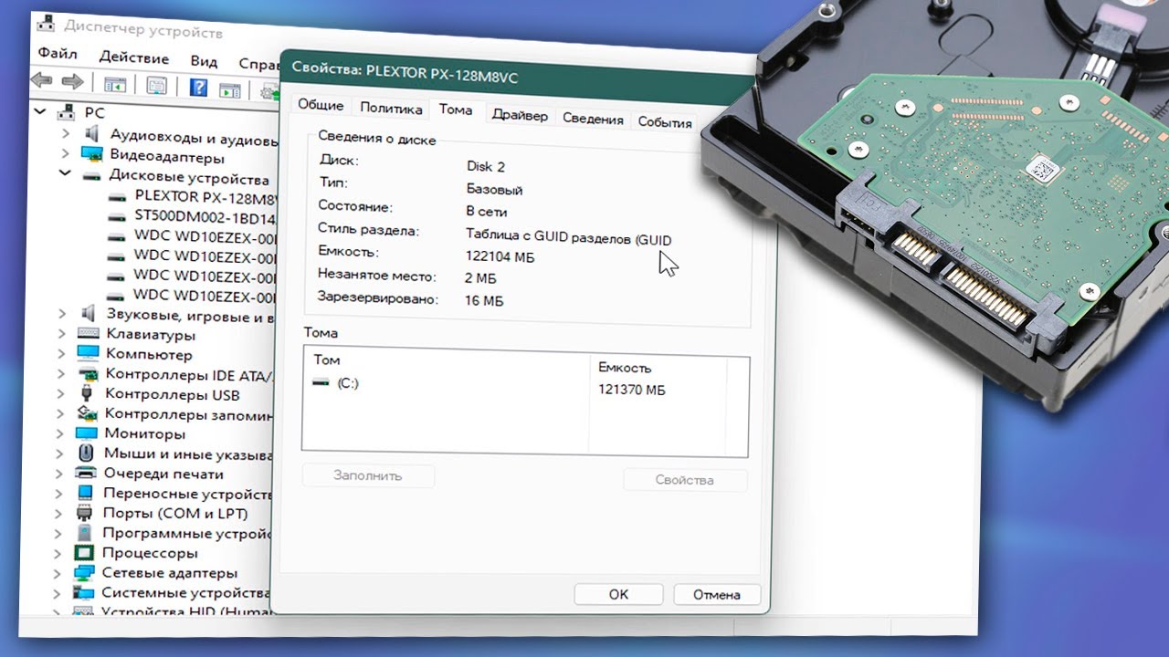Click the display adapter icon beside Видеоадаптеры
This screenshot has width=1169, height=657.
[x=92, y=156]
